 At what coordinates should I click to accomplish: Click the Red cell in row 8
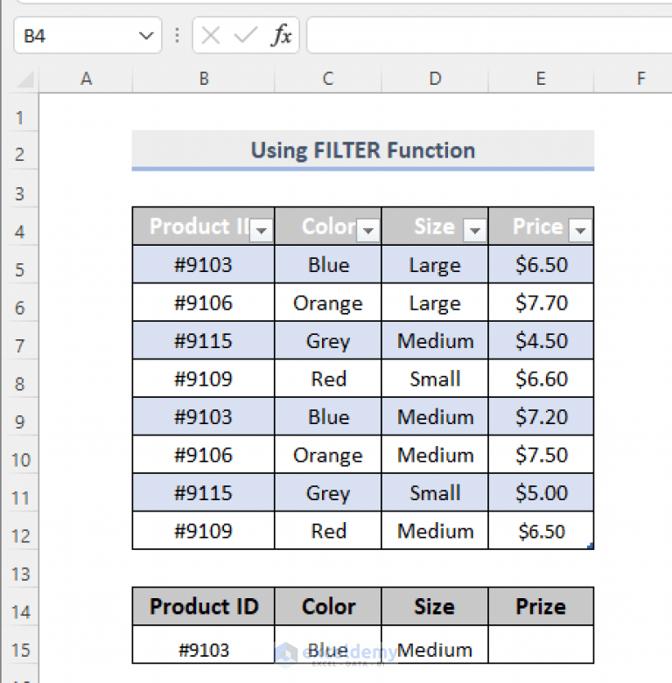[x=328, y=379]
